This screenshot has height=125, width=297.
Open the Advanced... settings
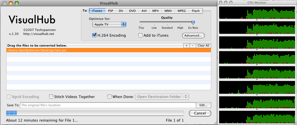click(x=193, y=36)
